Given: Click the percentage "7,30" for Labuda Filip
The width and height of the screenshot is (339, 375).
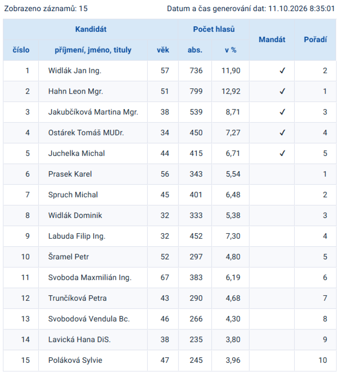Looking at the screenshot, I should (x=233, y=236).
